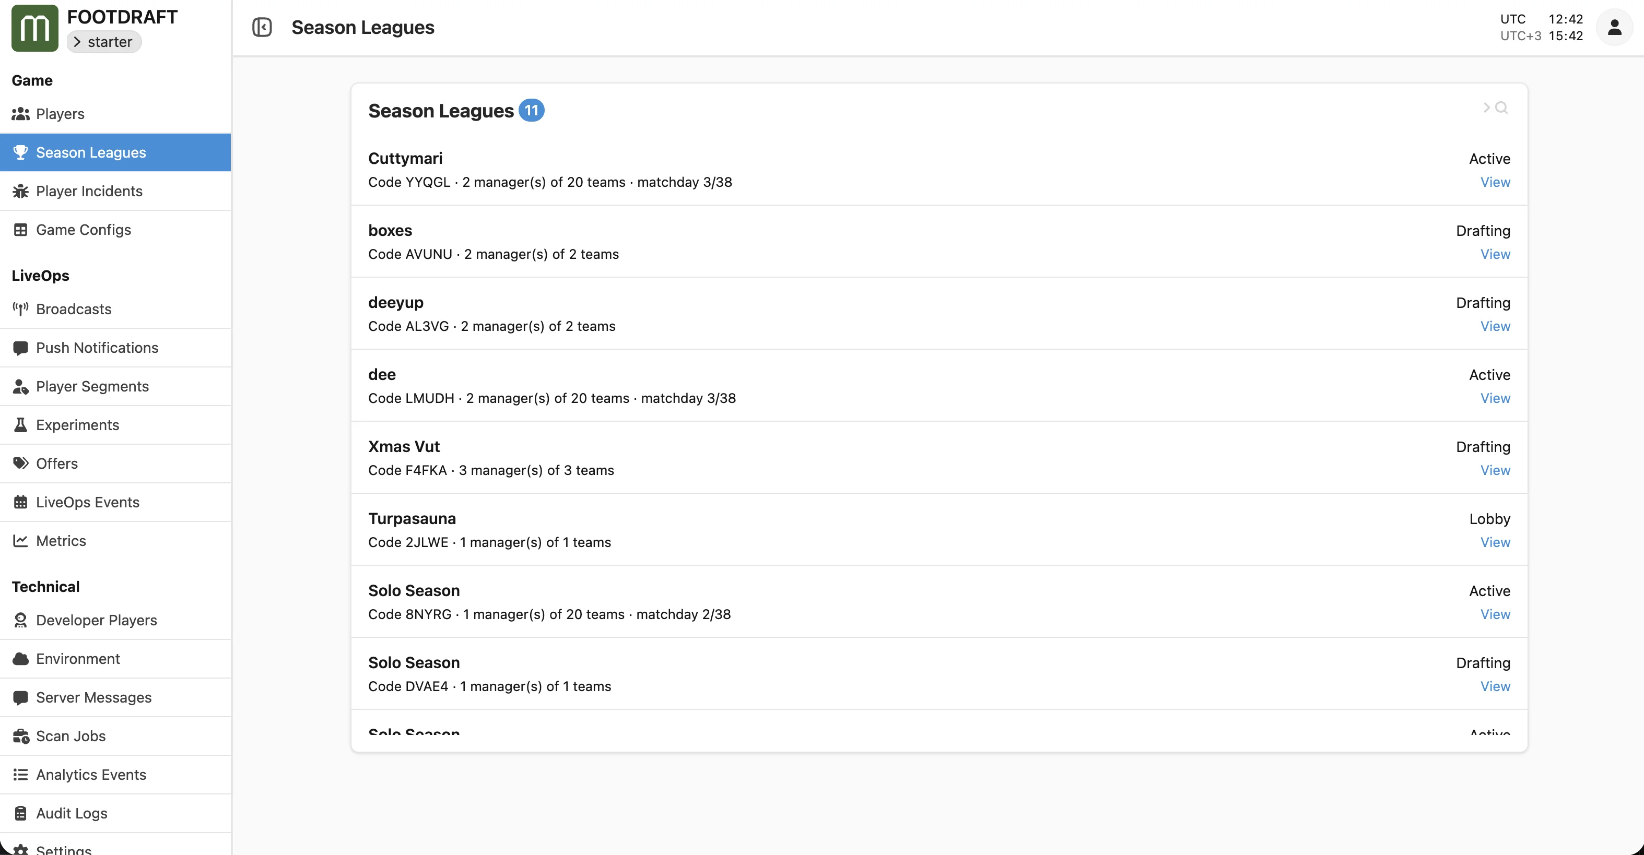Select the Season Leagues trophy icon
The width and height of the screenshot is (1644, 855).
coord(20,152)
